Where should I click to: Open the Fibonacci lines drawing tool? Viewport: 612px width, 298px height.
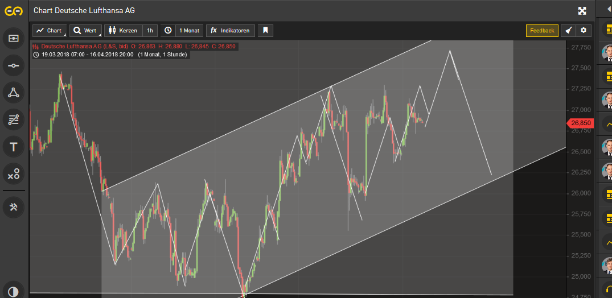tap(14, 120)
